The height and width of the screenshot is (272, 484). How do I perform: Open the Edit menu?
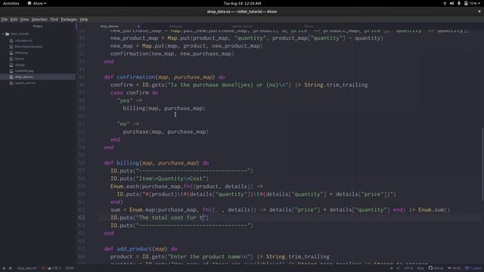(x=14, y=20)
